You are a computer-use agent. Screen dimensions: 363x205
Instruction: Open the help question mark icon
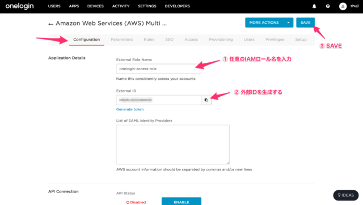328,6
